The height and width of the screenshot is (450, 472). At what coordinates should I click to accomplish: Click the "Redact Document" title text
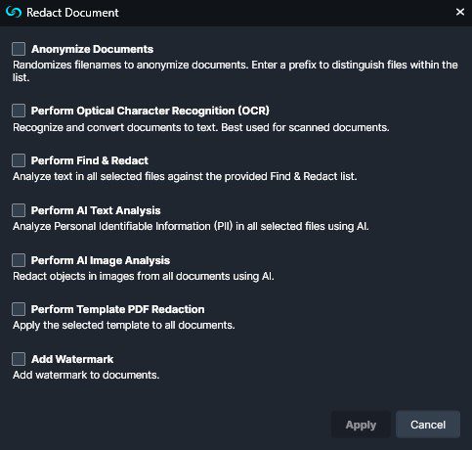click(72, 13)
